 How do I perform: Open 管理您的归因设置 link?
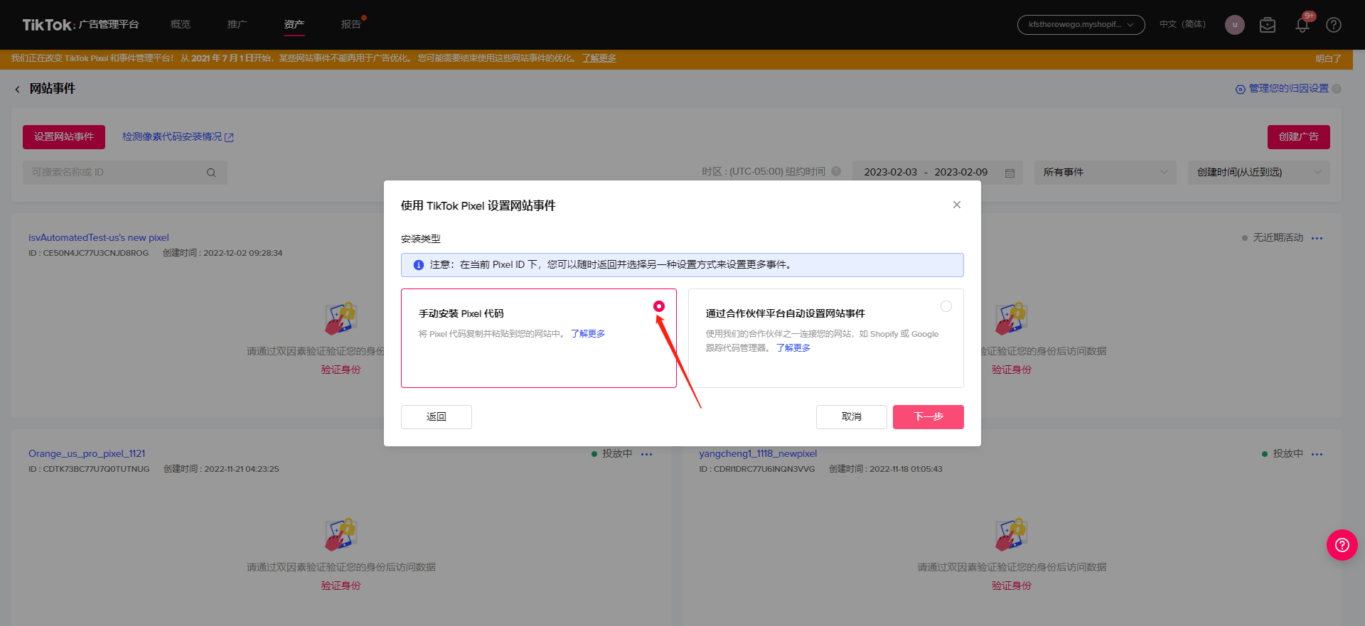tap(1288, 89)
